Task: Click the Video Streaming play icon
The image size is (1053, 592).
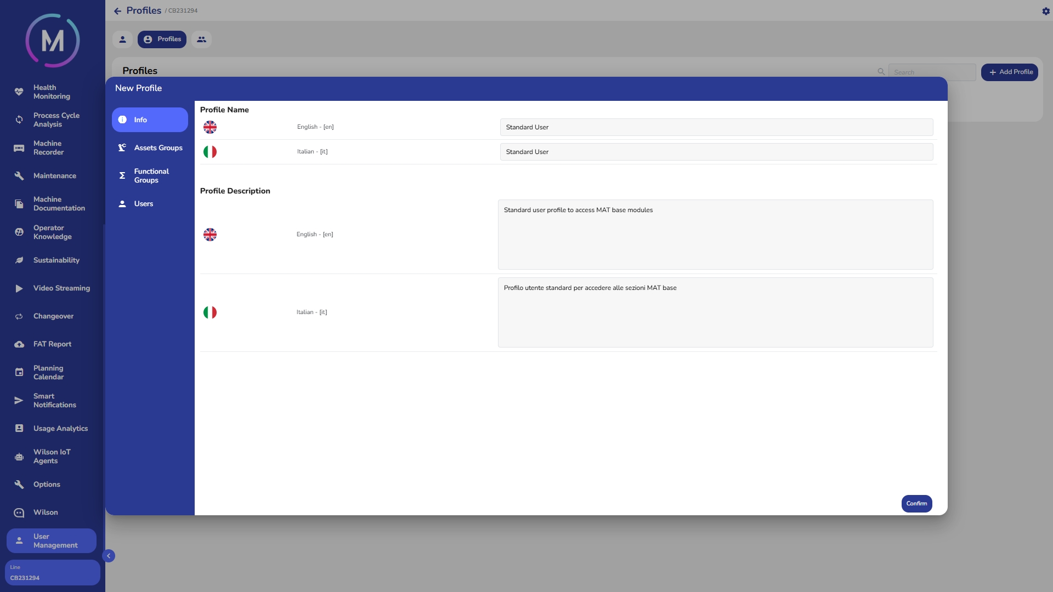Action: tap(19, 288)
